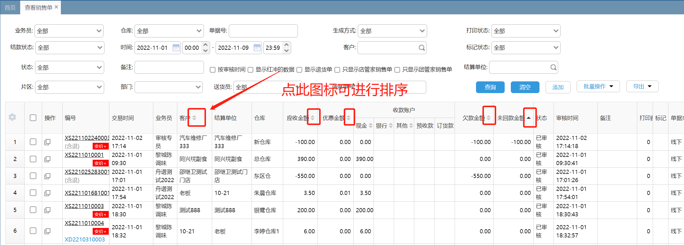The width and height of the screenshot is (684, 245).
Task: Click the 清空 button
Action: pos(525,87)
